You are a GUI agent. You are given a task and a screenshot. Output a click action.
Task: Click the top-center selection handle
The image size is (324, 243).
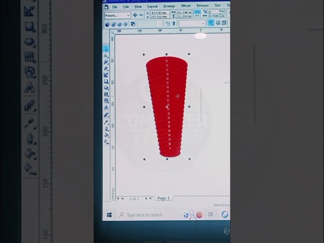click(167, 54)
